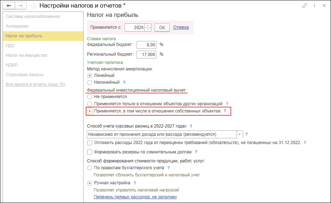Expand the exchange rate differences dropdown
Screen dimensions: 331x203
[x=240, y=134]
